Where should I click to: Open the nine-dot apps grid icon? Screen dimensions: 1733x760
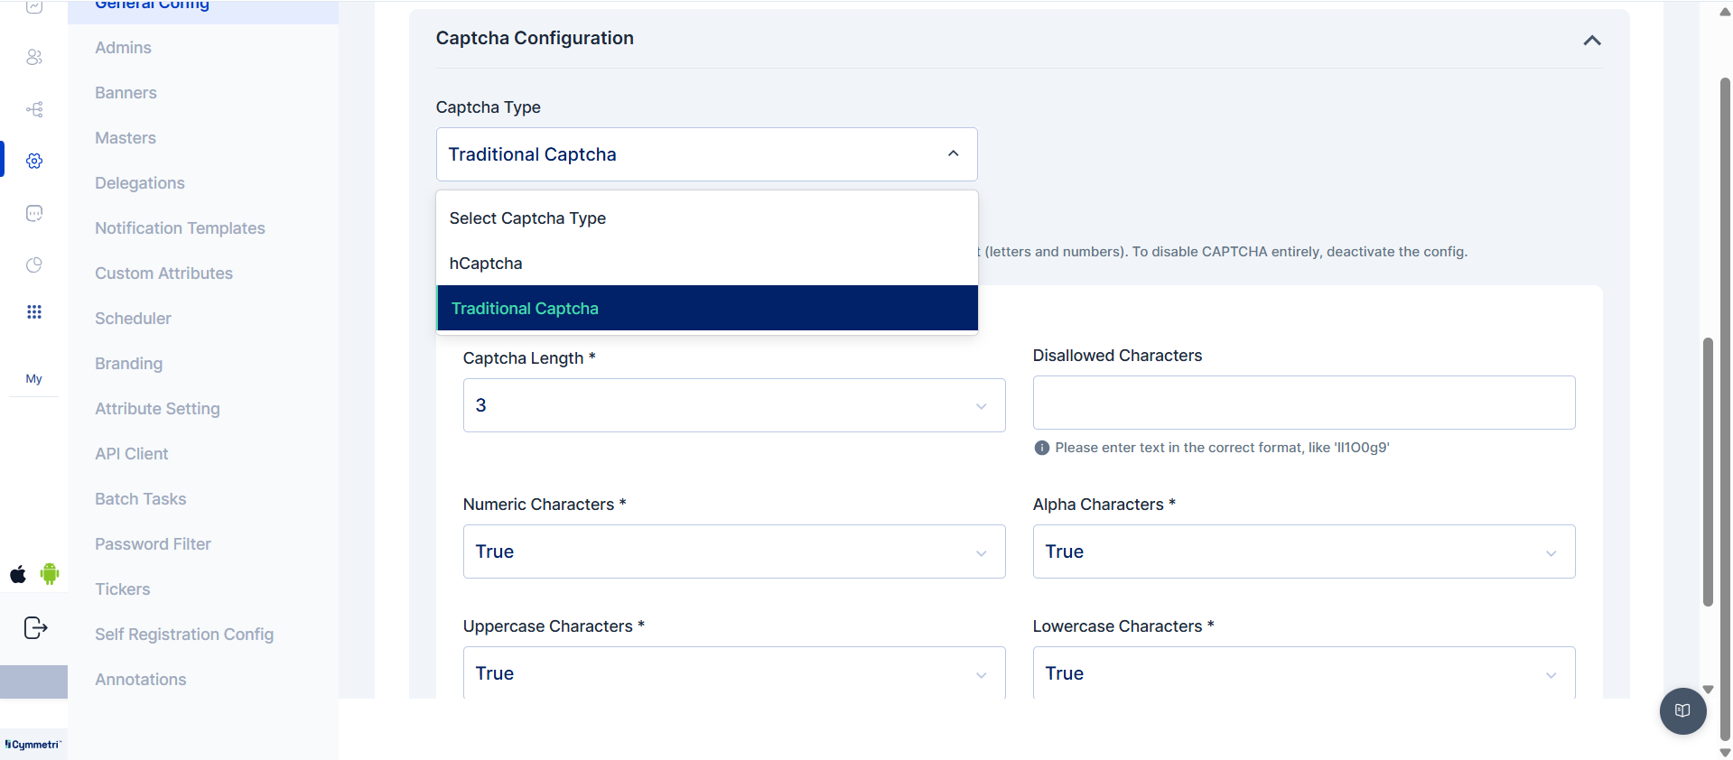[34, 312]
